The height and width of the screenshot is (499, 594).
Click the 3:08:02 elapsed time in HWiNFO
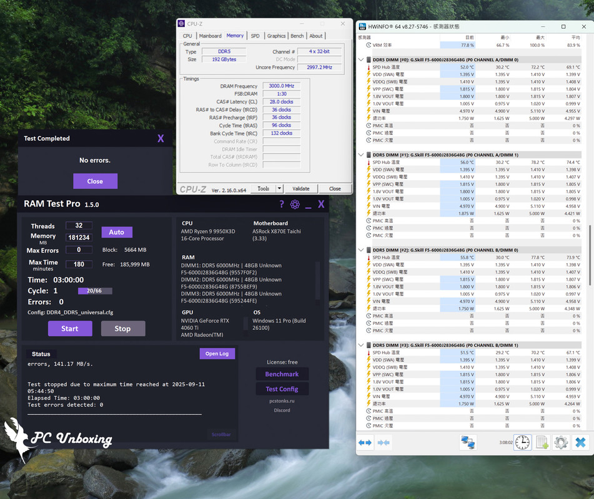pos(506,442)
